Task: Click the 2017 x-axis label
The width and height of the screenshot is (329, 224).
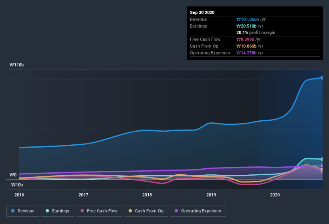Action: pos(83,195)
